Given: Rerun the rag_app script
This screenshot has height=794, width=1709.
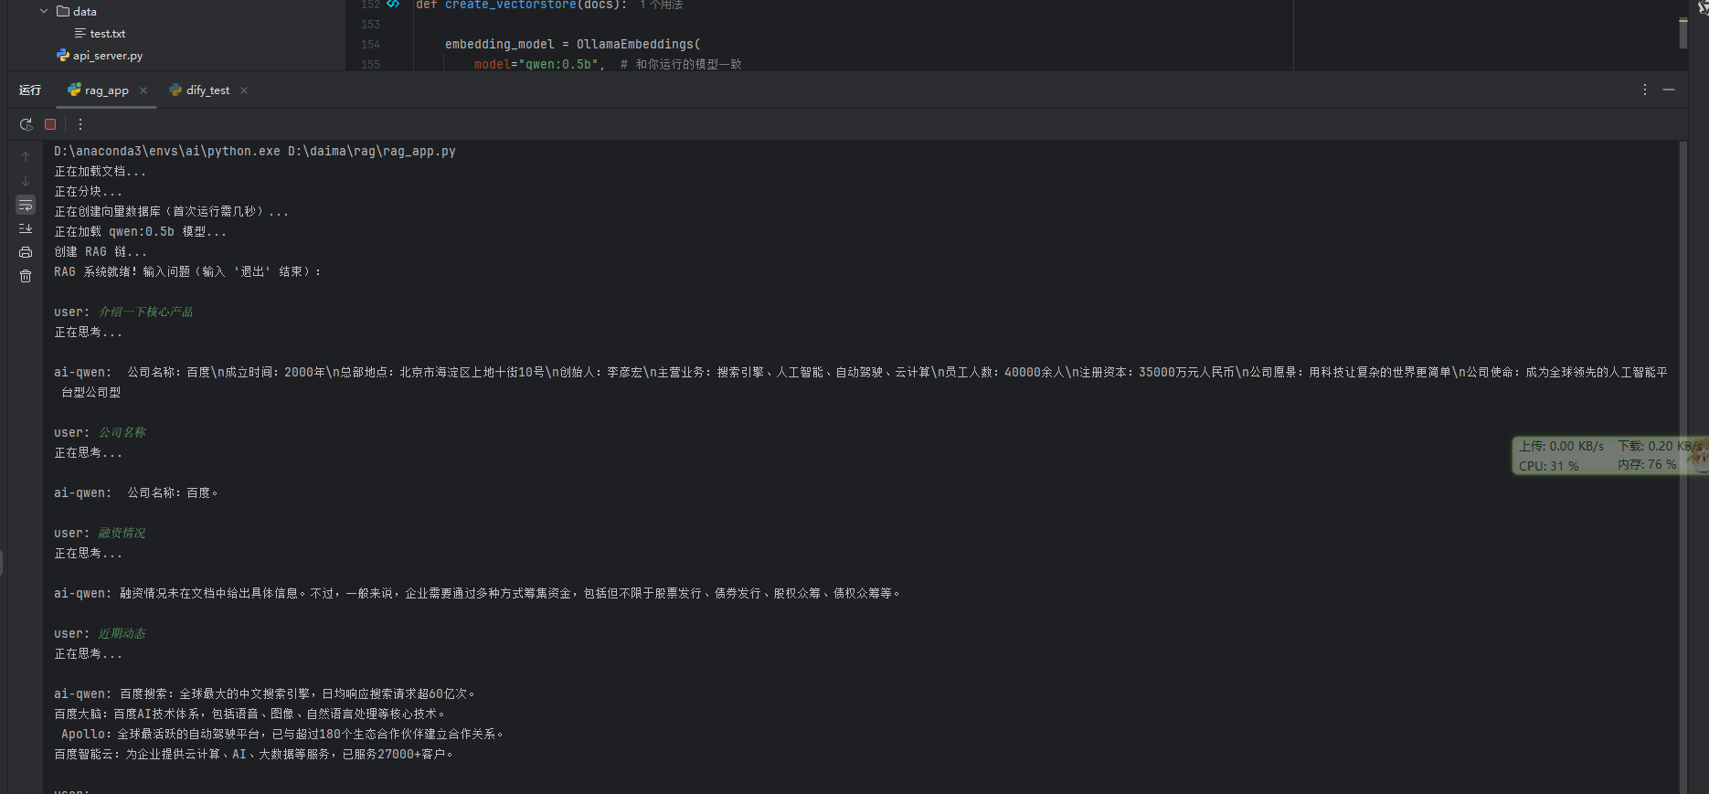Looking at the screenshot, I should click(x=26, y=124).
